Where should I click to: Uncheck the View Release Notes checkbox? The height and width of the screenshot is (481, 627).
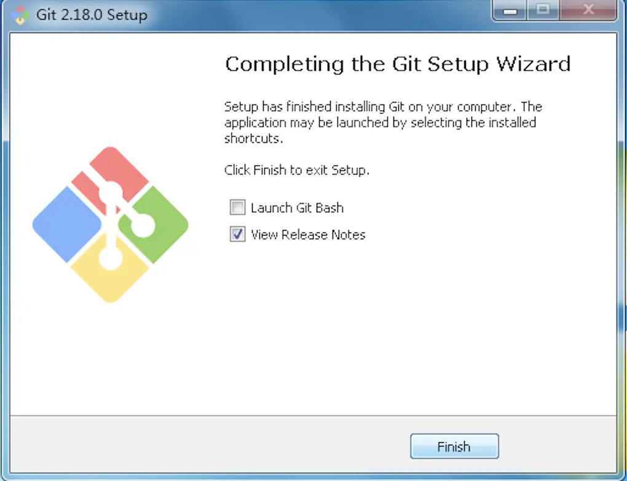click(x=237, y=235)
